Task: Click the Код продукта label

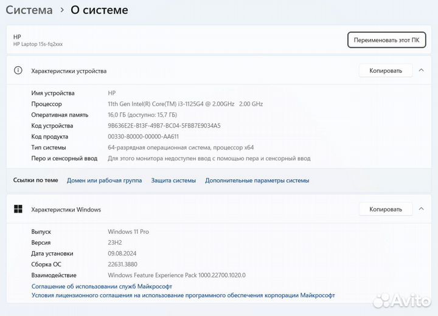Action: point(50,137)
